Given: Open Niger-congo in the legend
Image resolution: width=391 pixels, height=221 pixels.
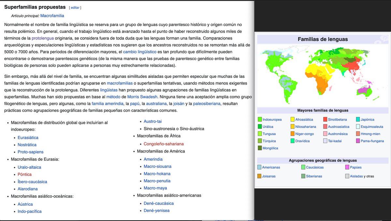Looking at the screenshot, I should 304,134.
